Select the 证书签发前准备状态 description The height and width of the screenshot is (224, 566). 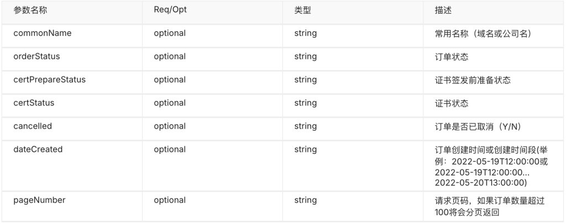(x=473, y=79)
